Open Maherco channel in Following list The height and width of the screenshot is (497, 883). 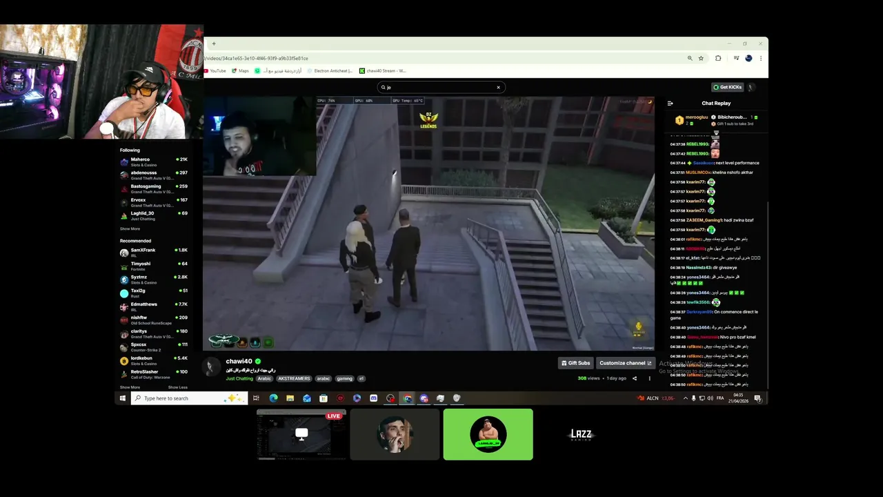[154, 162]
